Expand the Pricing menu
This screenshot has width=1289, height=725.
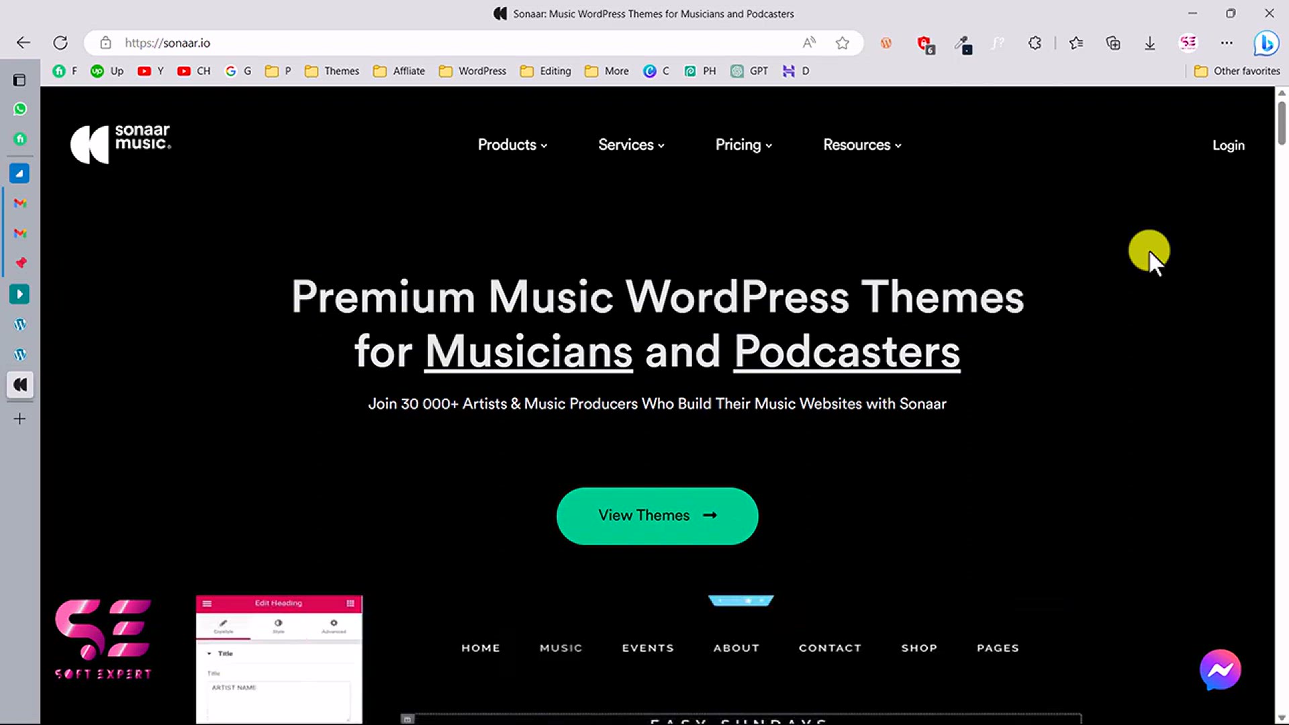tap(743, 145)
